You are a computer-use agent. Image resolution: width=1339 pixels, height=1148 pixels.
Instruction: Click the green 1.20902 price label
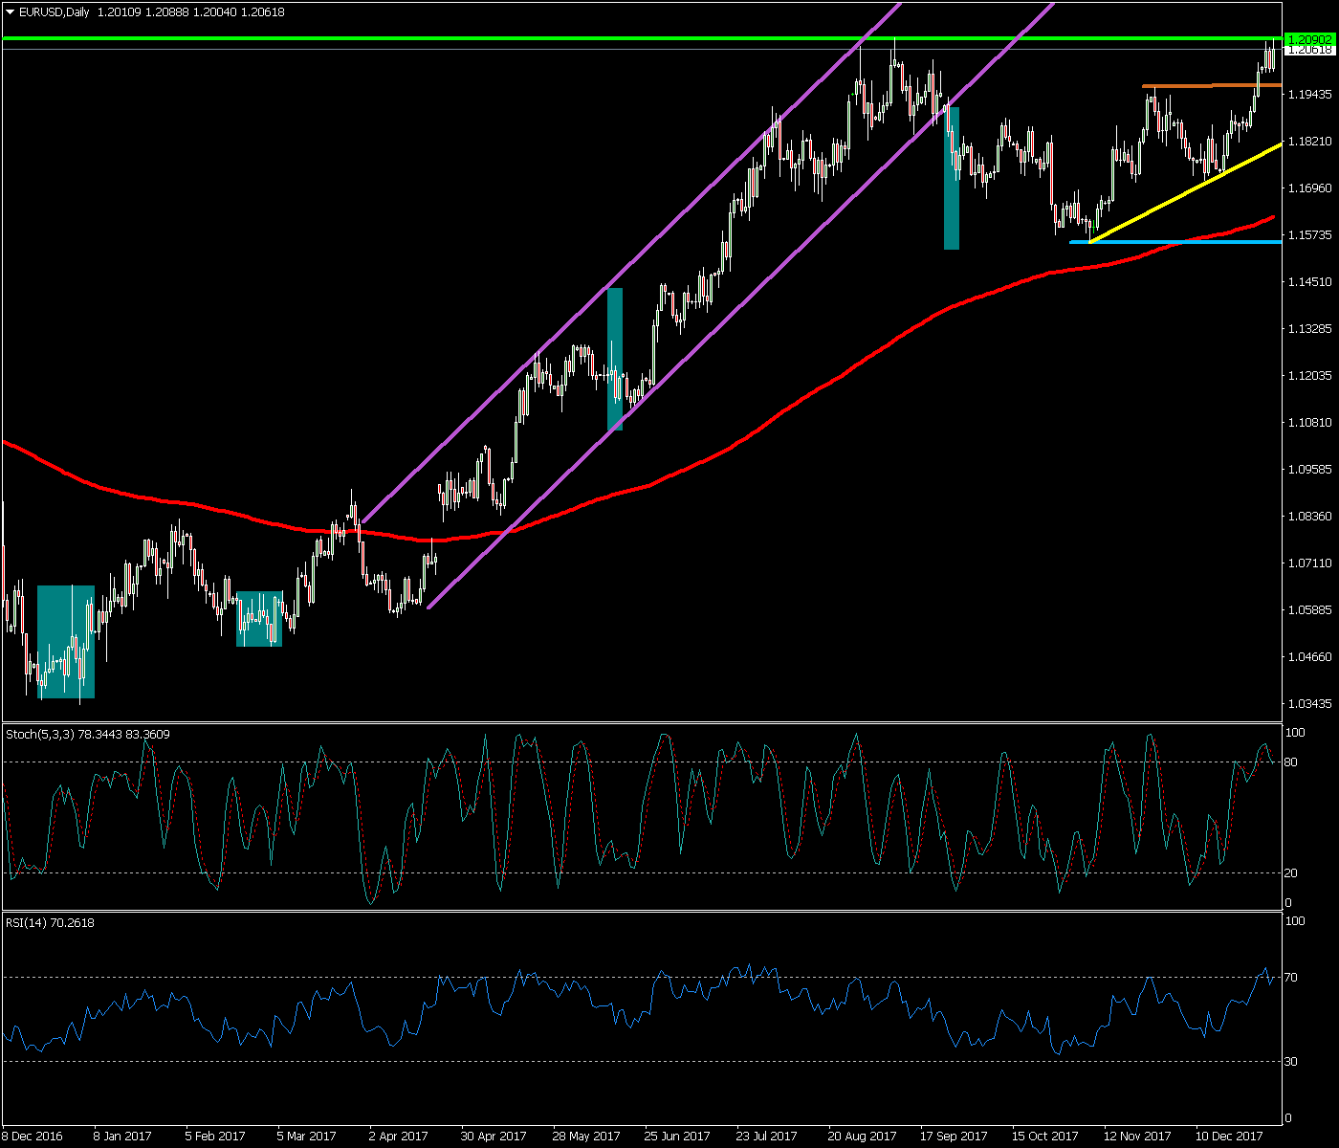[1309, 38]
